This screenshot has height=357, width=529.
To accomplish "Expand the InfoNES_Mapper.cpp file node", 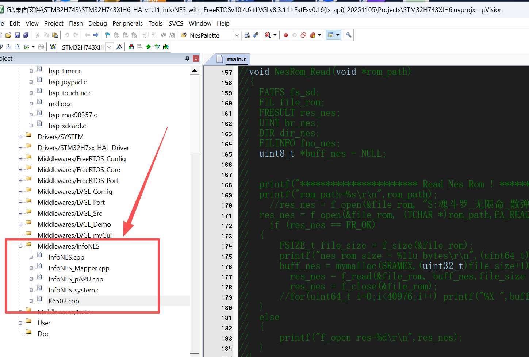I will pos(31,268).
